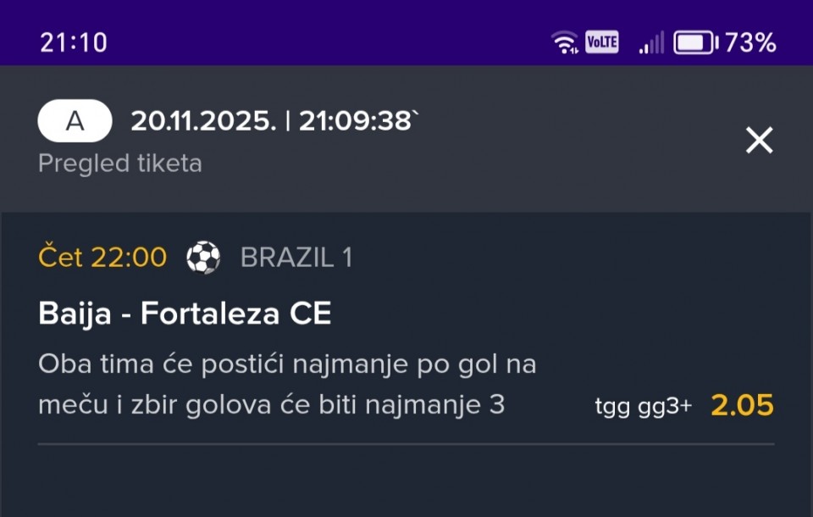Close the ticket overview with the X
Image resolution: width=813 pixels, height=517 pixels.
pyautogui.click(x=759, y=141)
